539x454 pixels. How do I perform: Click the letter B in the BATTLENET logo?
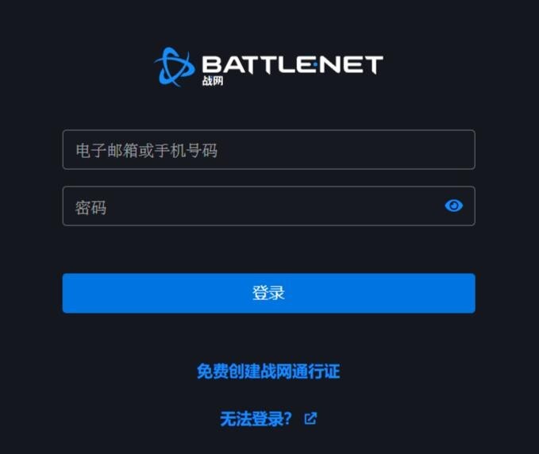(212, 64)
